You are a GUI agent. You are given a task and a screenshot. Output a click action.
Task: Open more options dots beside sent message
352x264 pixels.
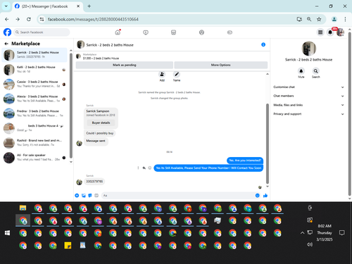[138, 168]
